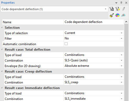This screenshot has height=101, width=129.
Task: Open the Properties panel options arrow
Action: pos(116,3)
